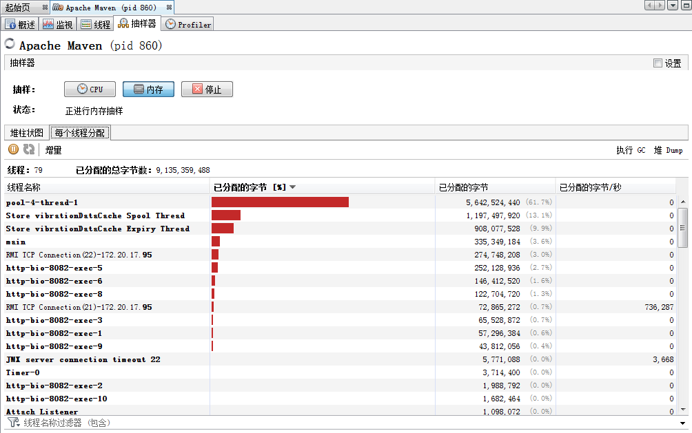Open the document list dropdown arrow
This screenshot has width=692, height=433.
pyautogui.click(x=673, y=6)
